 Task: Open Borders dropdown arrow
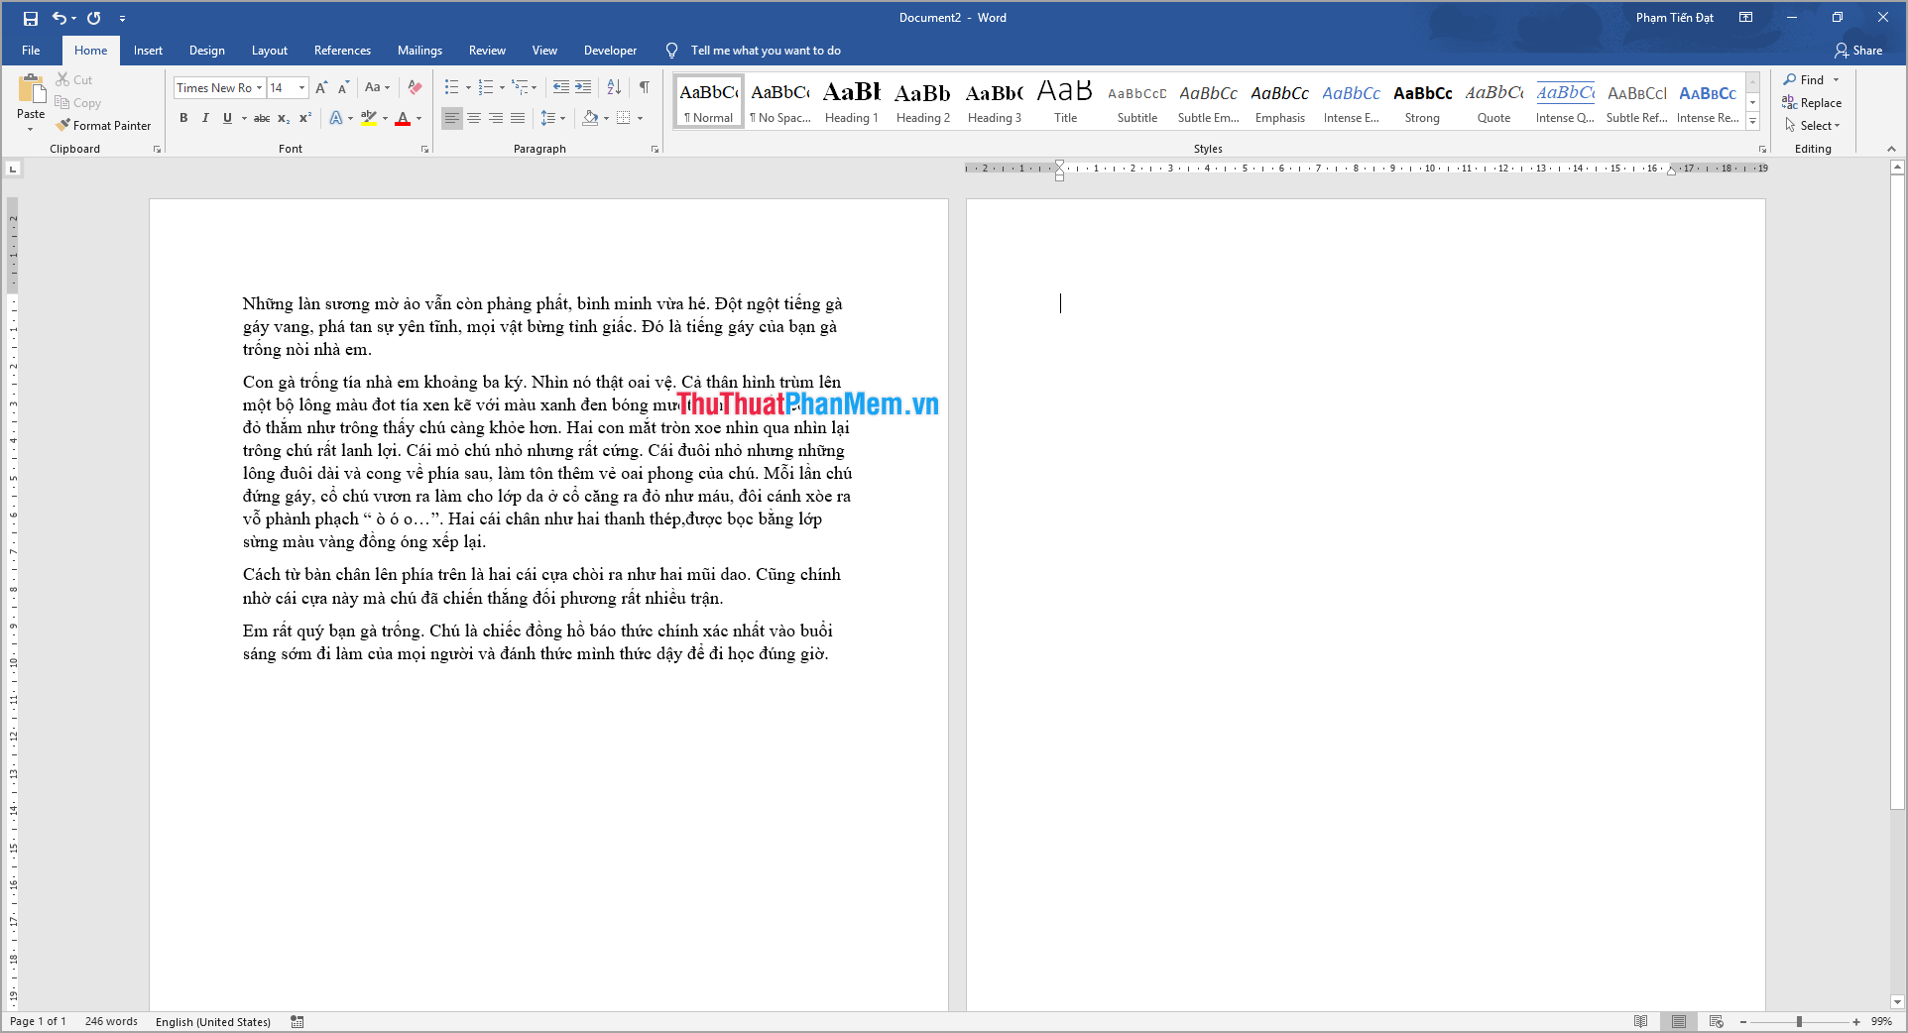coord(640,118)
